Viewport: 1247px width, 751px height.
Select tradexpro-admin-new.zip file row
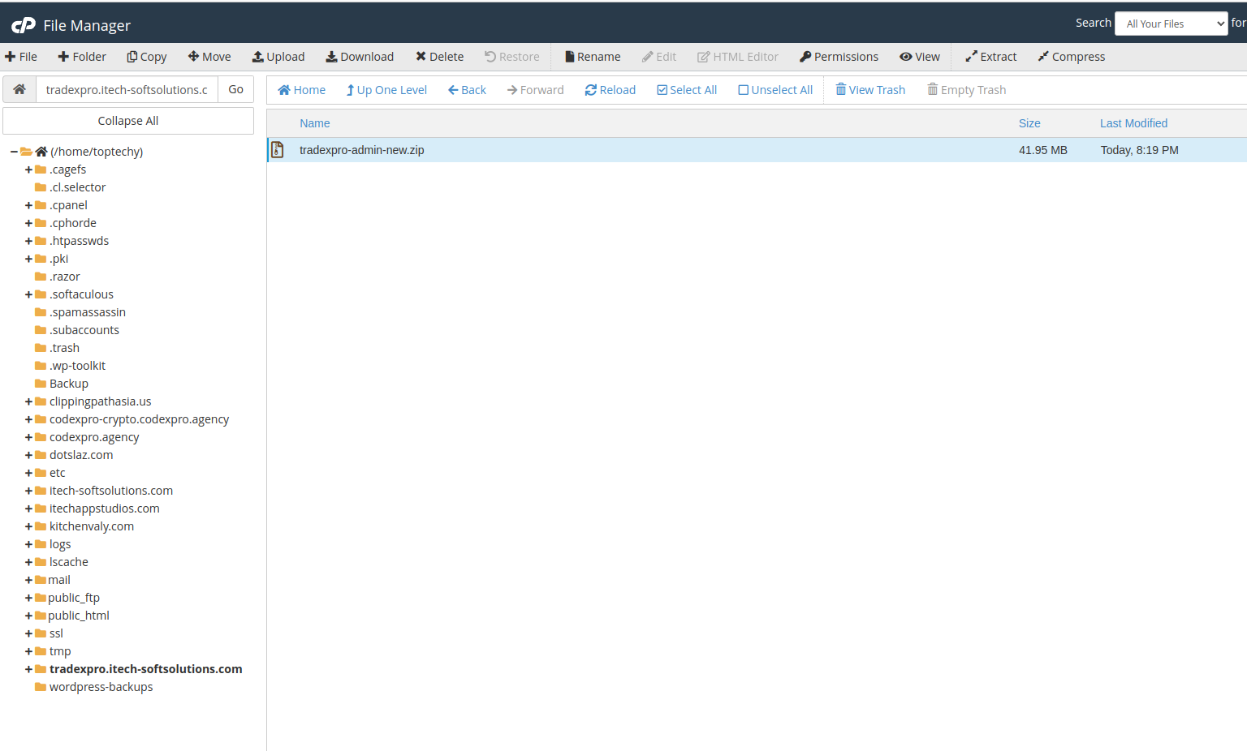click(x=362, y=150)
